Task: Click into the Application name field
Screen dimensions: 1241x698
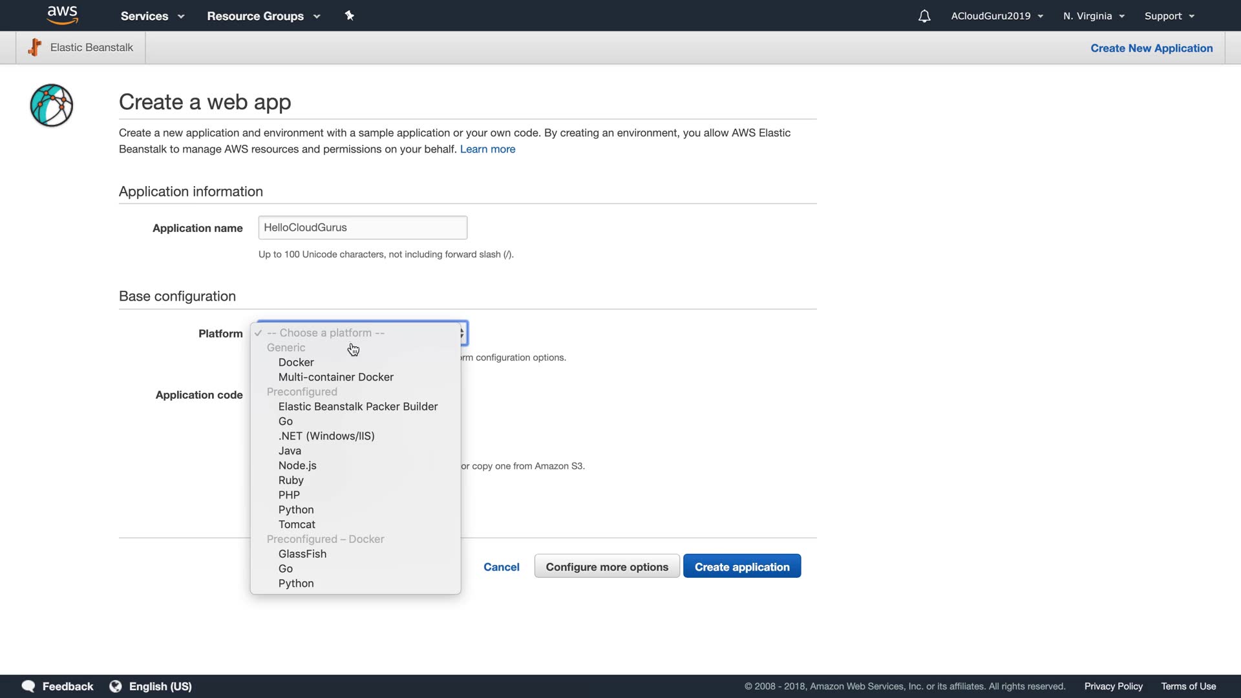Action: coord(362,227)
